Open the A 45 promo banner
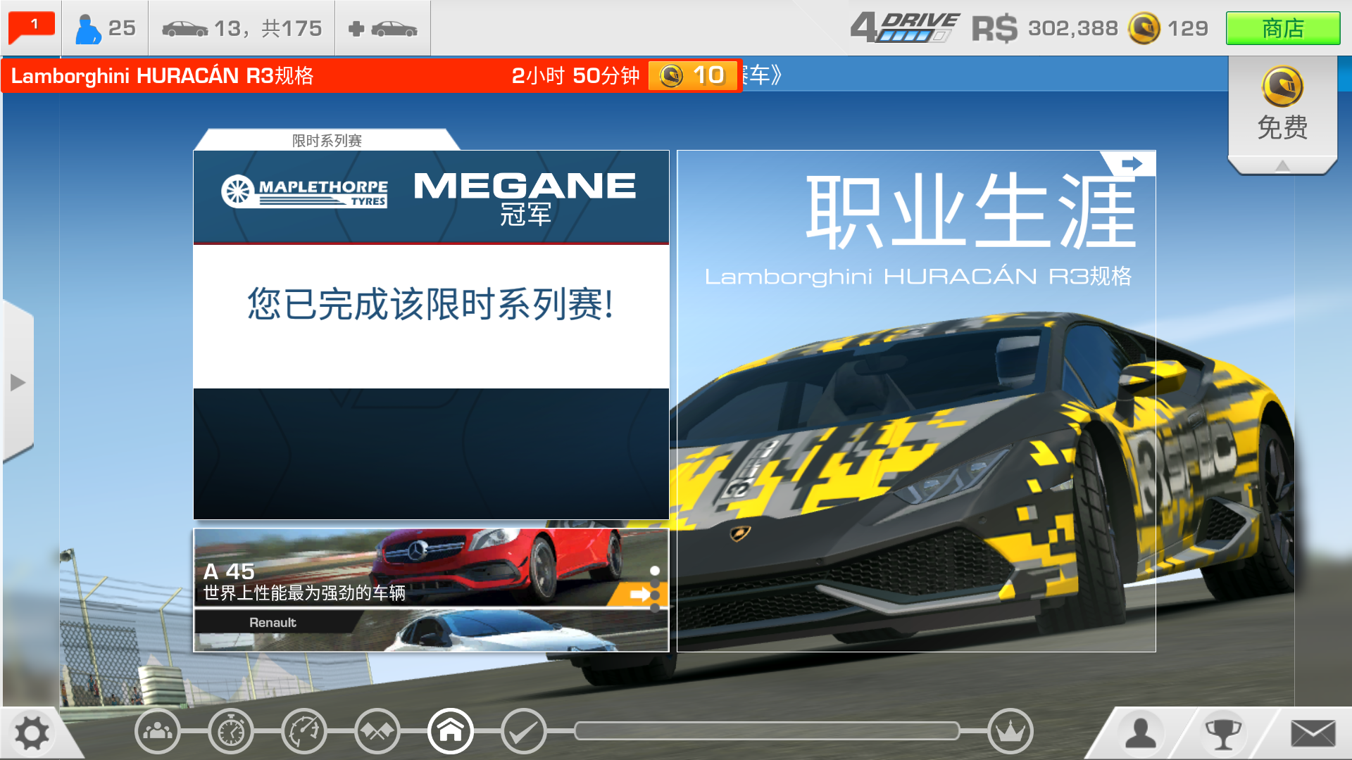This screenshot has width=1352, height=760. [431, 567]
